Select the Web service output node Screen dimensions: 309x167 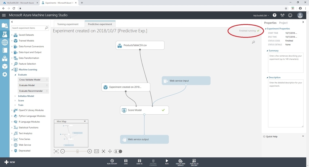[144, 139]
